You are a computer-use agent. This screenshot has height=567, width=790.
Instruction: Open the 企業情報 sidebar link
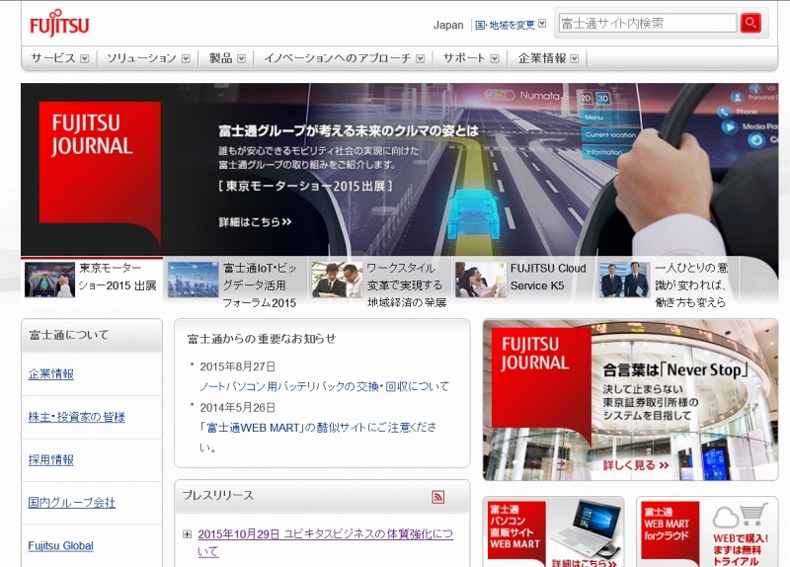pos(51,374)
